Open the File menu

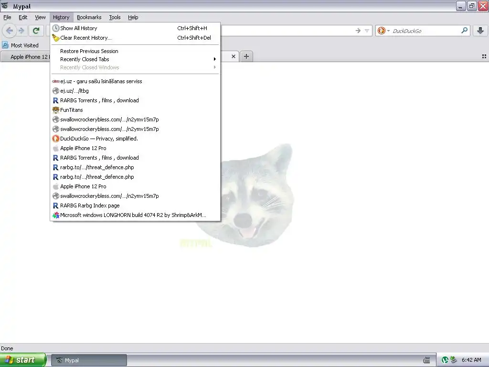coord(7,17)
